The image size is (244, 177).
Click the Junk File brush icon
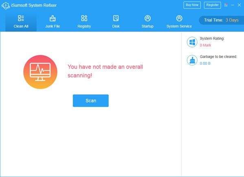[x=52, y=18]
